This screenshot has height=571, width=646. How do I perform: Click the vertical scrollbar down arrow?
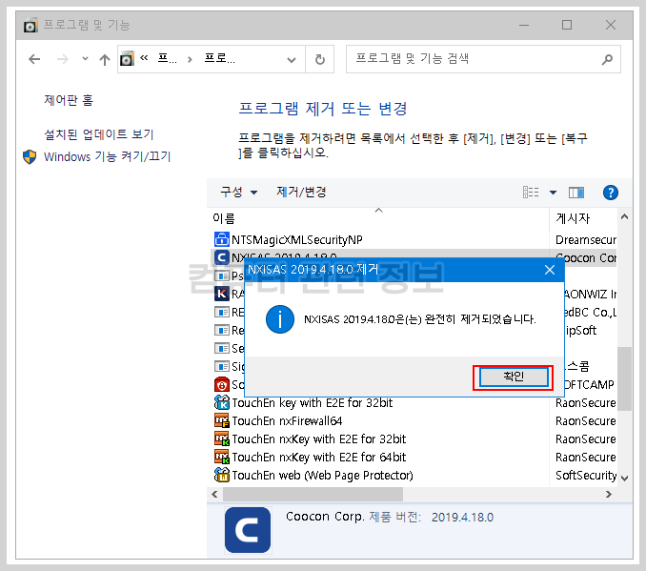tap(625, 479)
